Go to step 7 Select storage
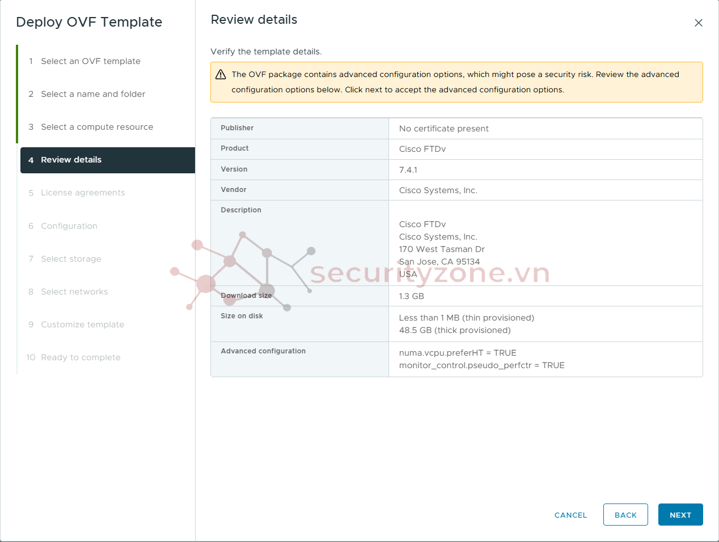The width and height of the screenshot is (719, 542). [x=71, y=259]
